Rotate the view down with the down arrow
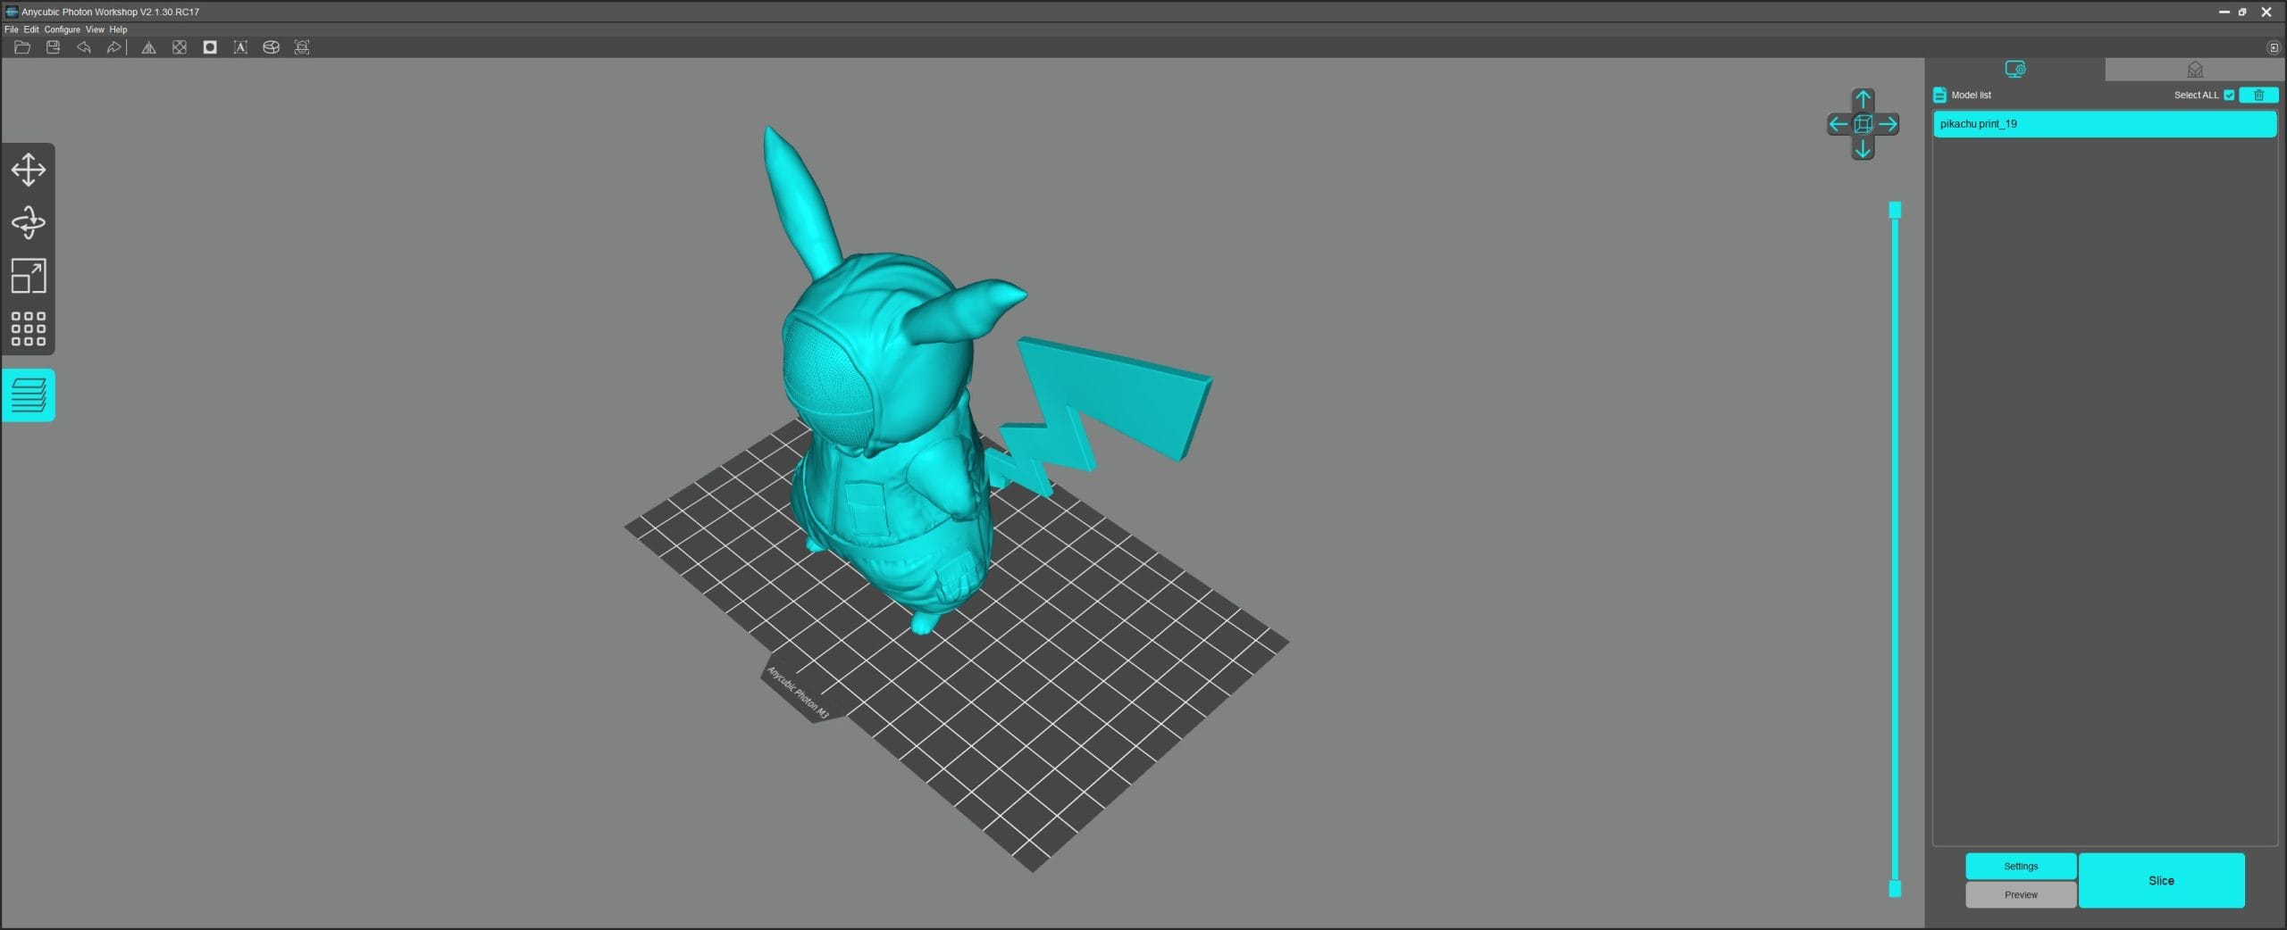This screenshot has height=930, width=2287. pyautogui.click(x=1863, y=149)
